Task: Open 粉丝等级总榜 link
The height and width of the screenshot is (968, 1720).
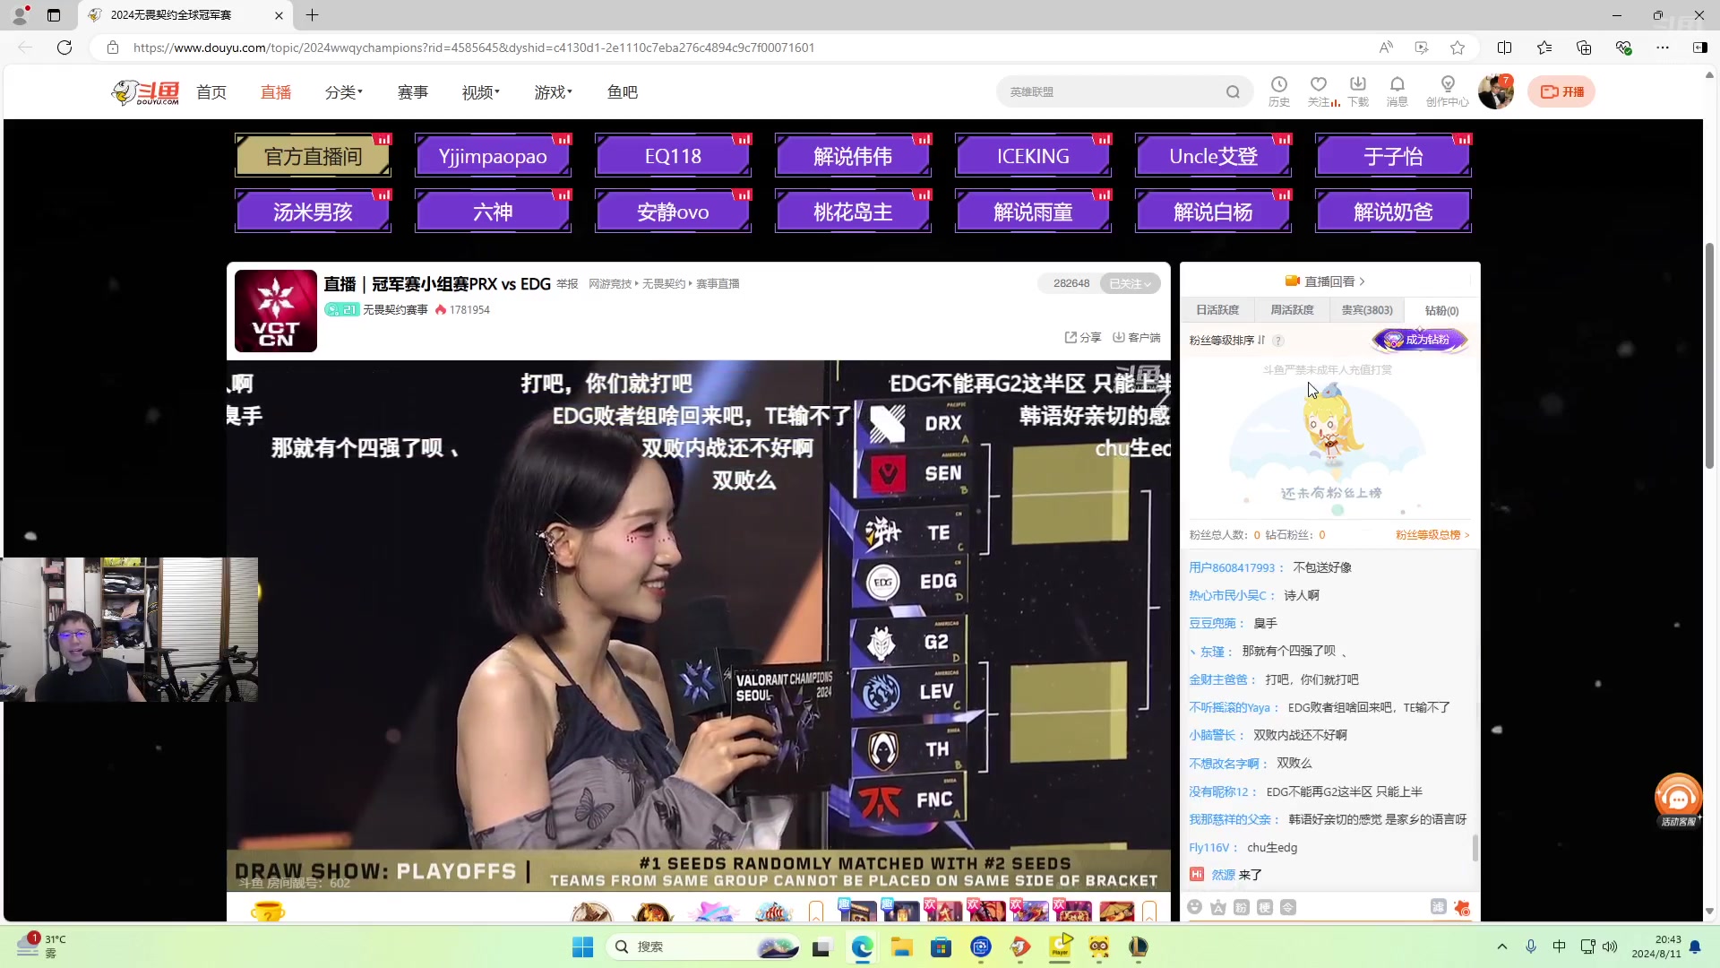Action: [1432, 535]
